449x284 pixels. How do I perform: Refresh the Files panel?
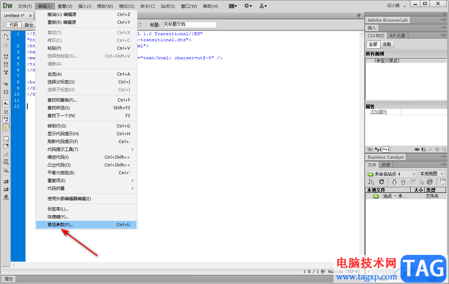pyautogui.click(x=382, y=182)
